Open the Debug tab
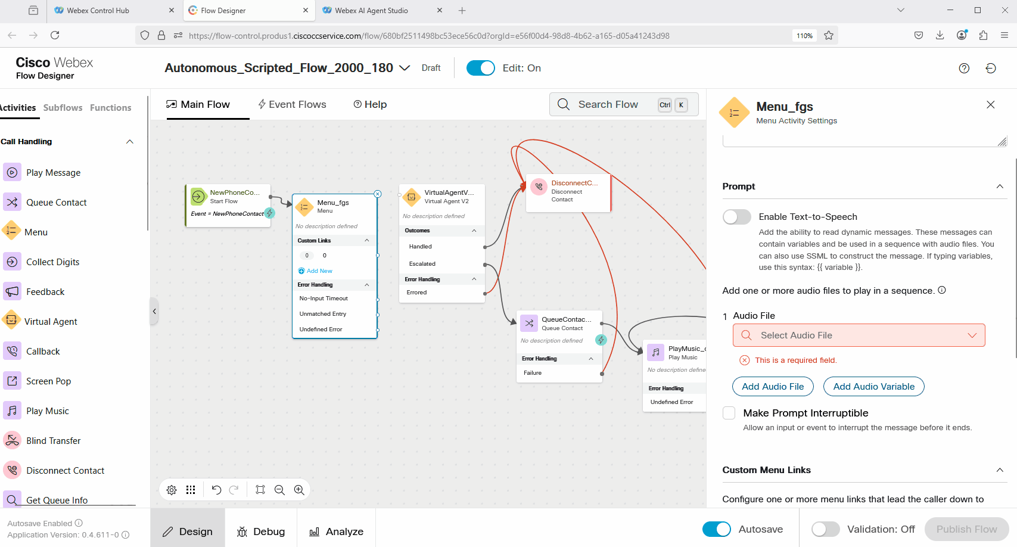1017x547 pixels. click(261, 532)
